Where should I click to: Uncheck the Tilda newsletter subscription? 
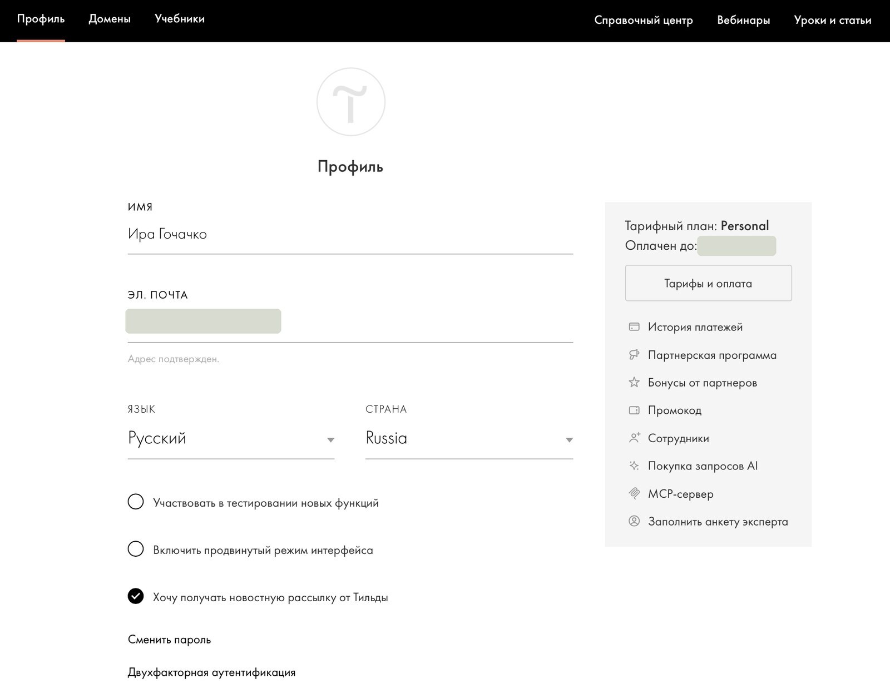136,596
